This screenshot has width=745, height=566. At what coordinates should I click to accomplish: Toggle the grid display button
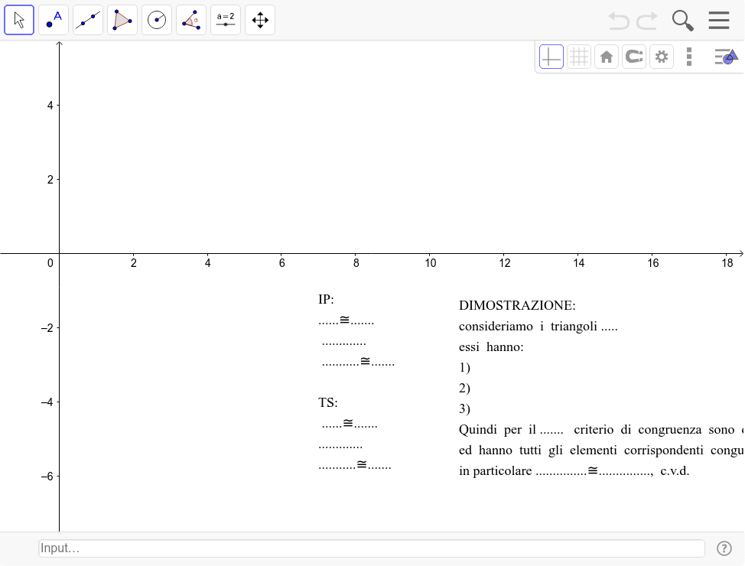(x=579, y=57)
